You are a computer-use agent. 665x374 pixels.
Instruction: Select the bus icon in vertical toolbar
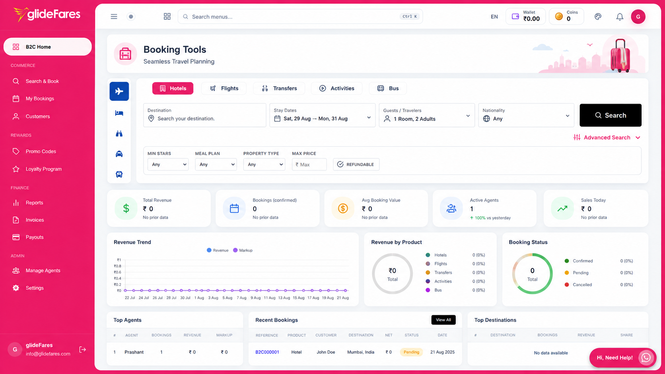point(119,174)
